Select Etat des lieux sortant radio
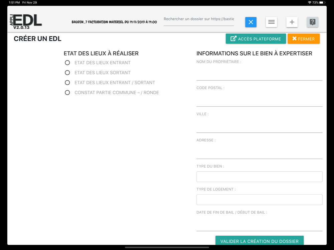This screenshot has width=334, height=250. (67, 73)
